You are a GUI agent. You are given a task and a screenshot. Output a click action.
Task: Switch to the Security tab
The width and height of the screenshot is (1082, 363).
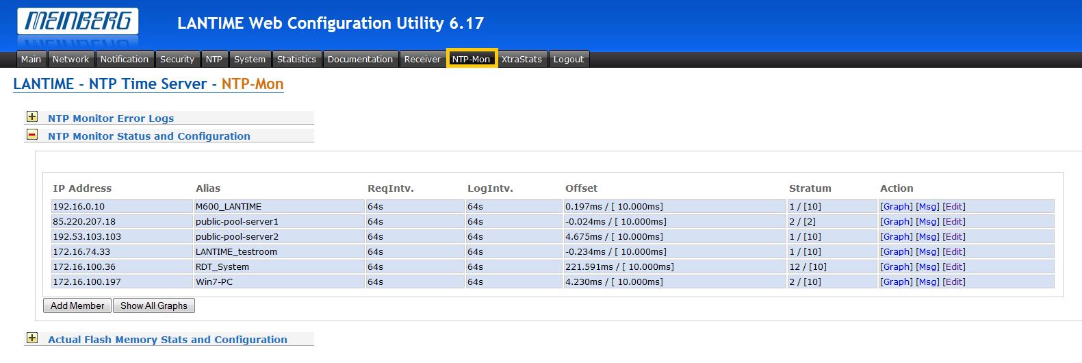(x=177, y=59)
